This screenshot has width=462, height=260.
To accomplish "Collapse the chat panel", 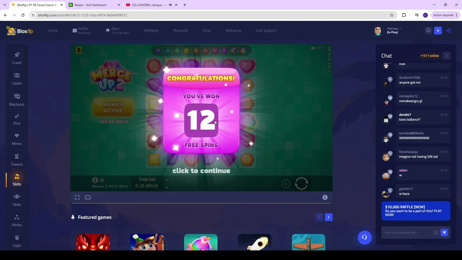I will click(x=446, y=56).
